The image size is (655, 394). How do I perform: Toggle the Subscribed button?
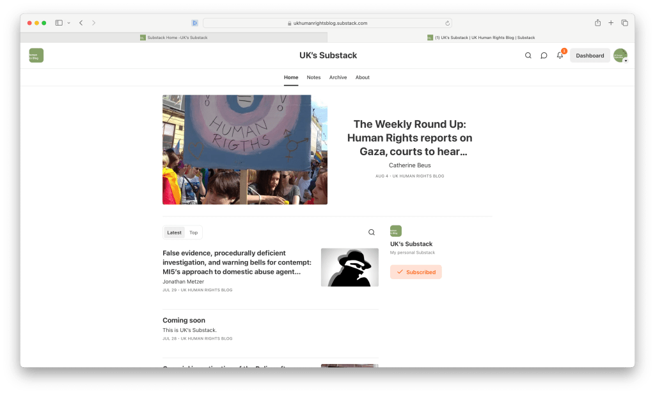click(x=416, y=272)
